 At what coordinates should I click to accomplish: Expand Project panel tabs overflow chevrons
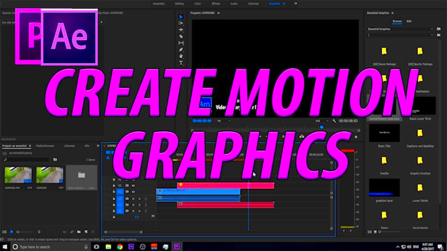coord(98,146)
